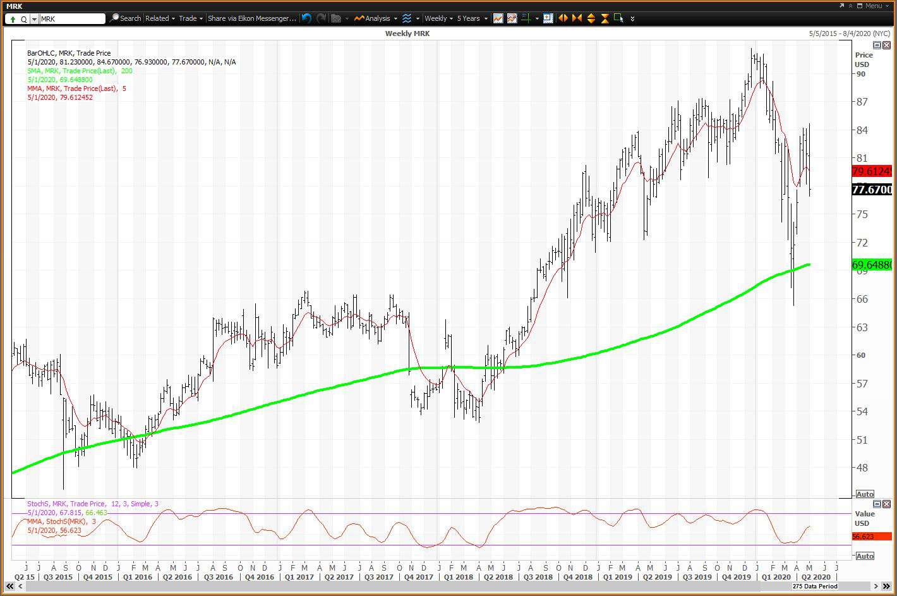Toggle the price axis Auto button
The height and width of the screenshot is (596, 897).
[865, 494]
